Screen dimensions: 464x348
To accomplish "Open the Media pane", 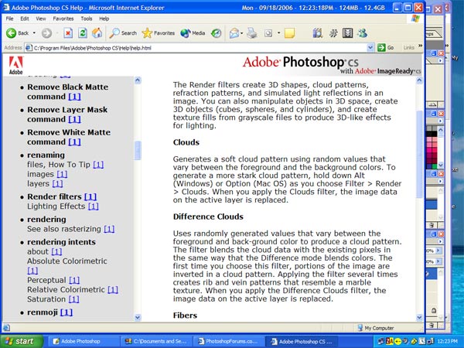I will point(193,33).
